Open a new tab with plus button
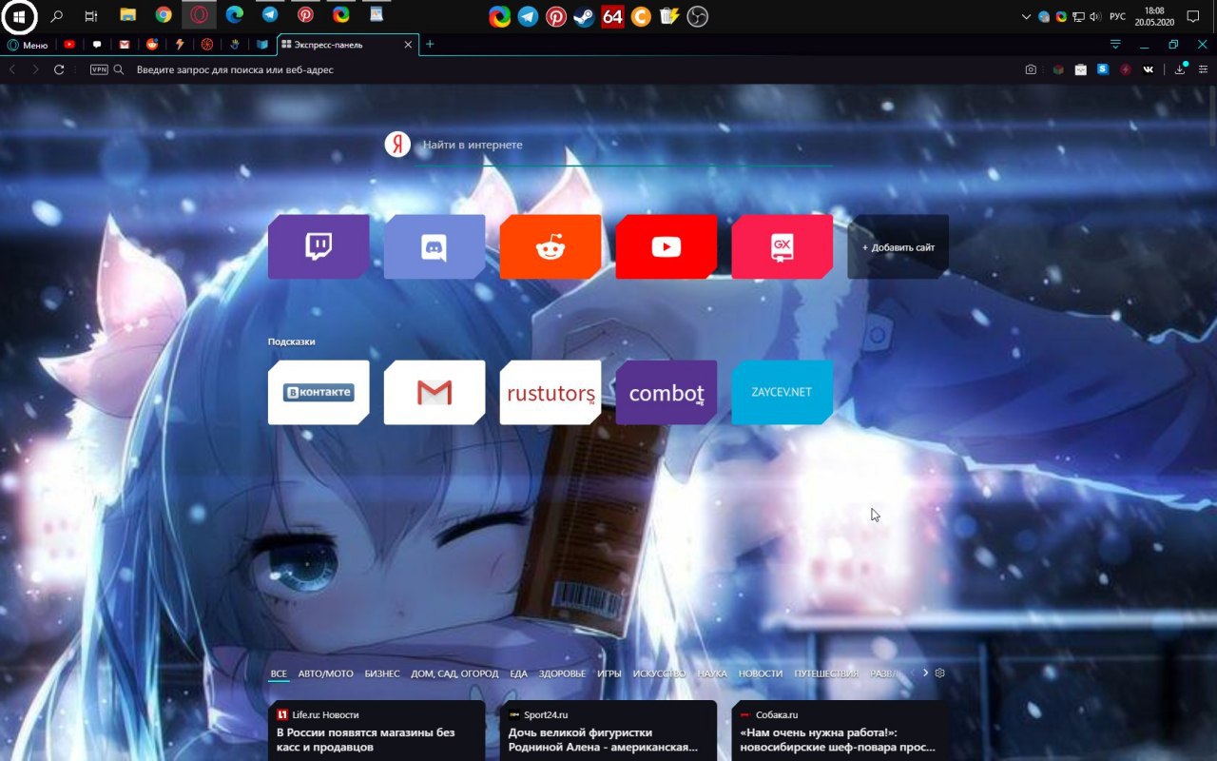This screenshot has width=1217, height=761. [x=430, y=45]
